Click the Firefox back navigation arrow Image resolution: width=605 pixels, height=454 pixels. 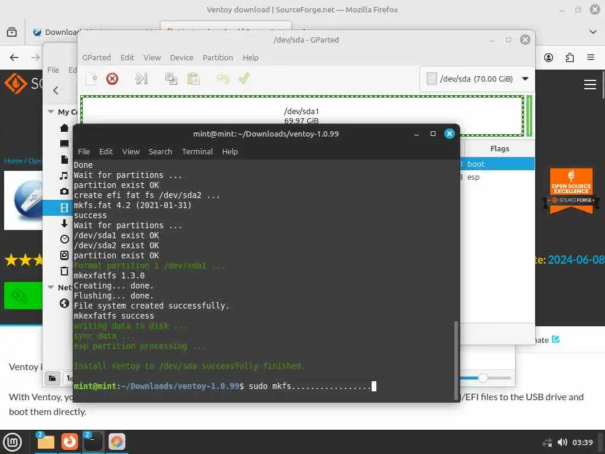point(14,57)
